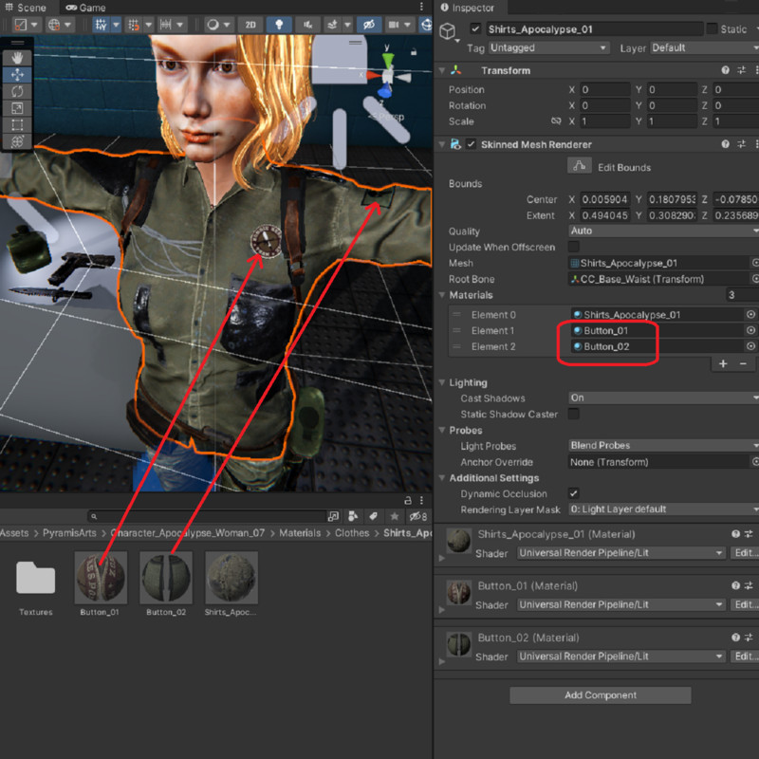This screenshot has height=759, width=759.
Task: Add a new material element with plus button
Action: 723,363
